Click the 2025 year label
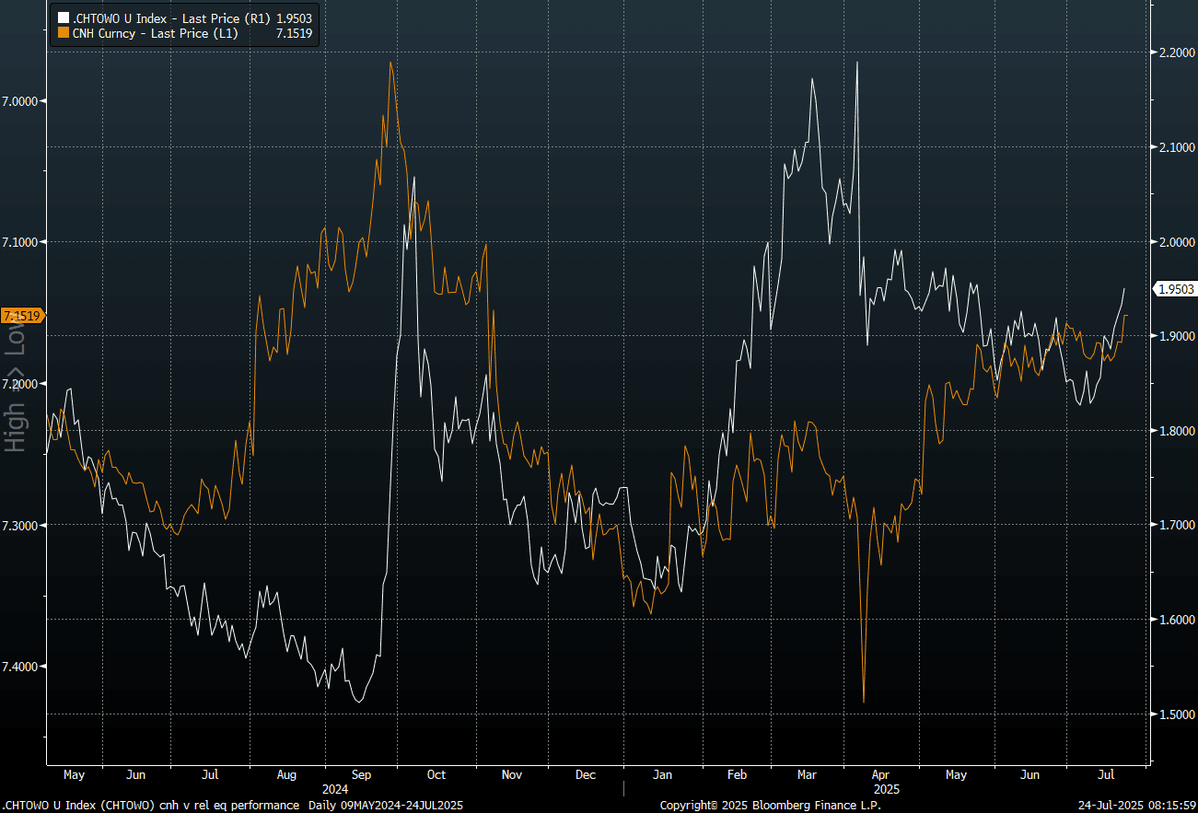Image resolution: width=1198 pixels, height=813 pixels. click(886, 789)
